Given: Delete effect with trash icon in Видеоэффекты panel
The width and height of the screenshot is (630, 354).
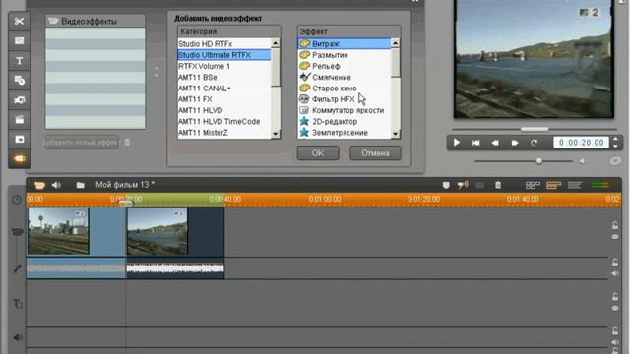Looking at the screenshot, I should 127,142.
